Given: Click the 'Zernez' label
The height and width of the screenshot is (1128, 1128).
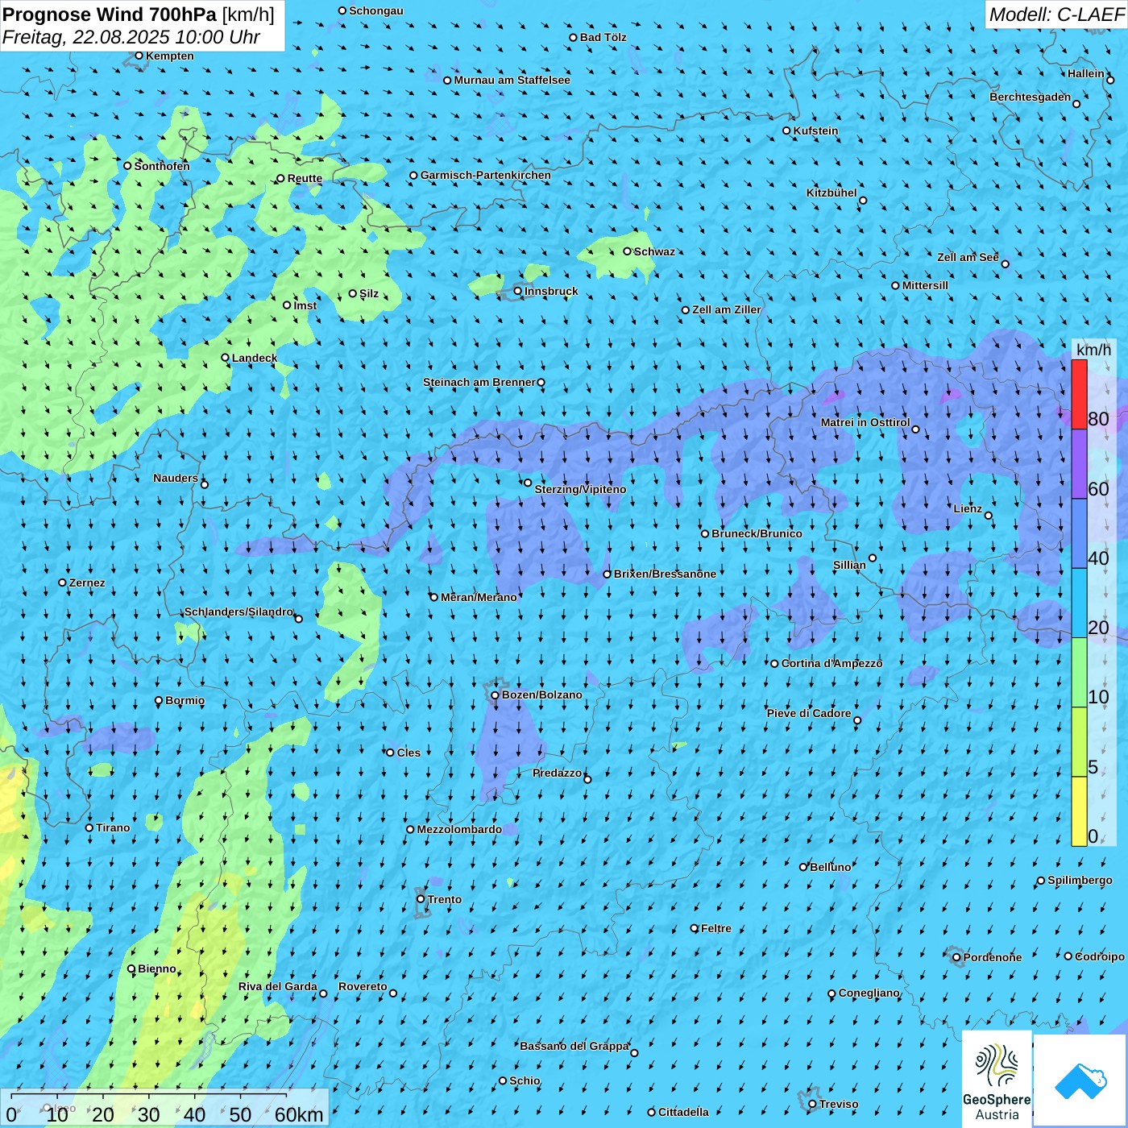Looking at the screenshot, I should [87, 583].
